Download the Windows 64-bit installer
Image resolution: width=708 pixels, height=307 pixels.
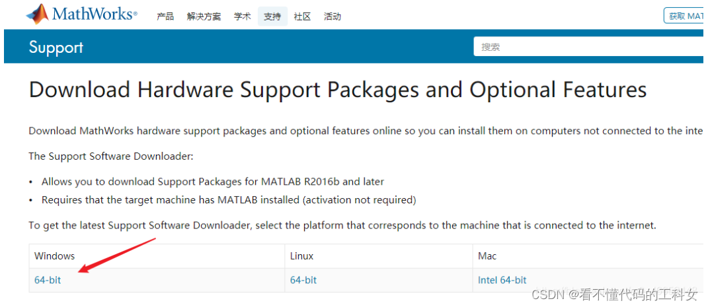point(48,280)
